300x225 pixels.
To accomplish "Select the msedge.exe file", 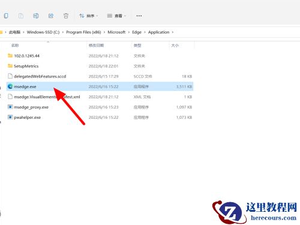I will coord(100,86).
